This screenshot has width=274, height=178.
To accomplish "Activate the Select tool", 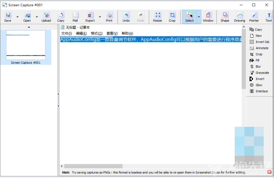I will click(x=189, y=17).
